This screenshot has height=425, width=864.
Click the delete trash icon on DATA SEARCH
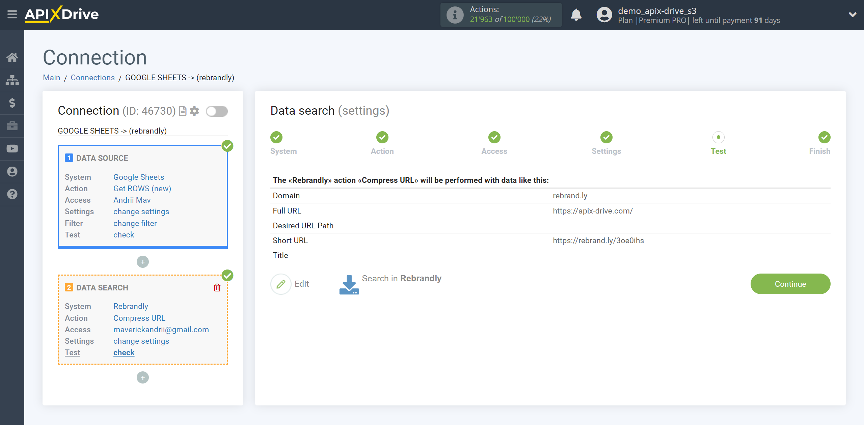coord(217,287)
